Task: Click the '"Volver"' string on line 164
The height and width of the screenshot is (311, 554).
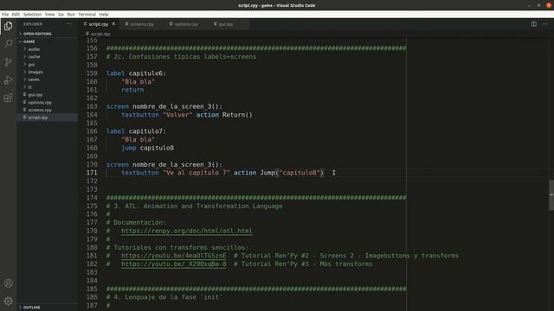Action: pos(177,115)
